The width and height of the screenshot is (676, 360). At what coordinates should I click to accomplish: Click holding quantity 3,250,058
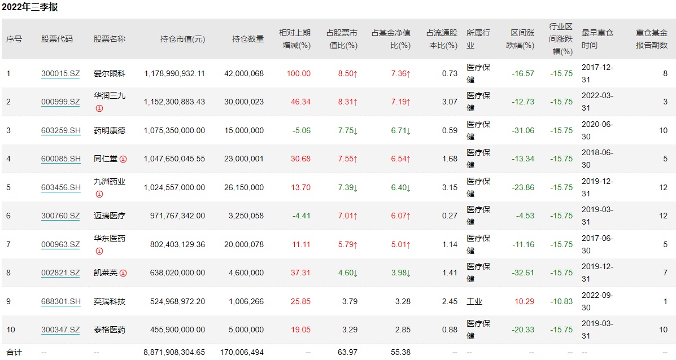[246, 216]
